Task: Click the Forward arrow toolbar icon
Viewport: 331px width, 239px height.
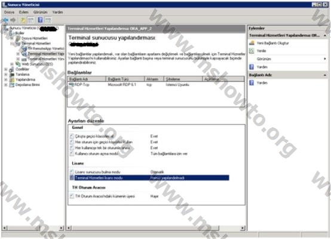Action: tap(13, 20)
